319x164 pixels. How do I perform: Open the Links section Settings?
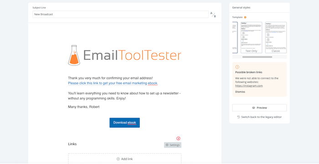173,145
